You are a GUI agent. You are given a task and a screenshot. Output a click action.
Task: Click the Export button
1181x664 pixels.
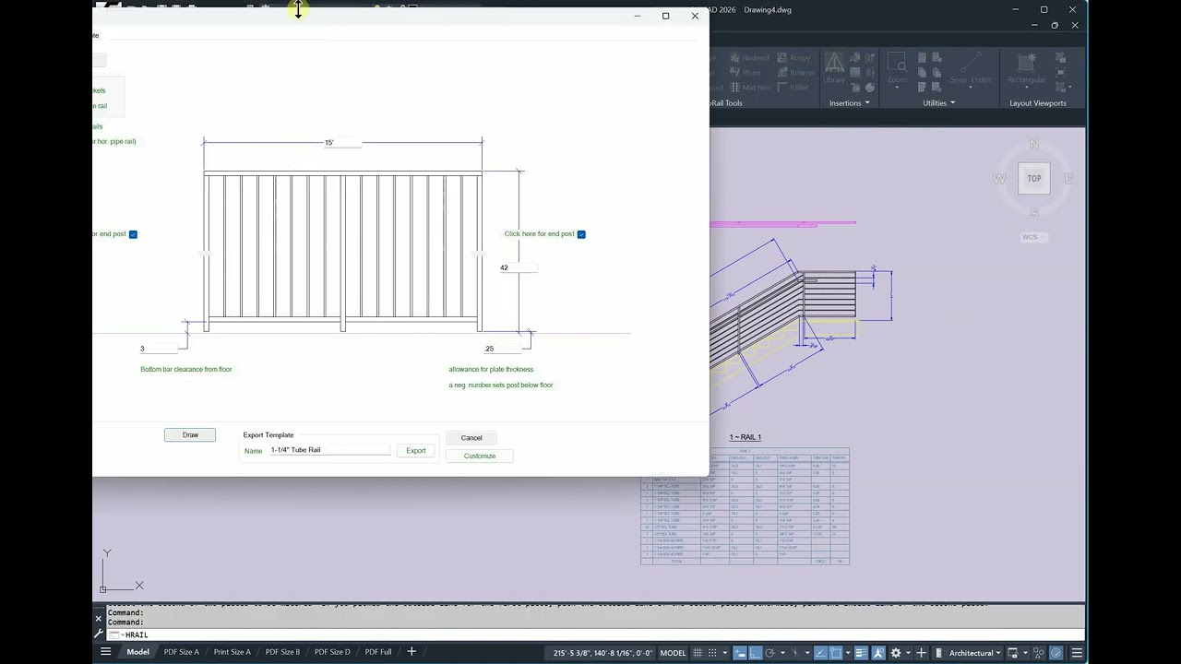[x=416, y=450]
